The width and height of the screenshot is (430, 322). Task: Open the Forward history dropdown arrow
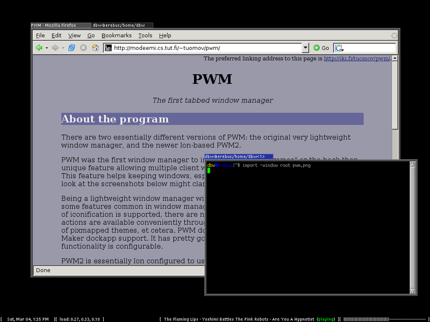[63, 48]
